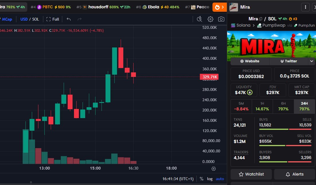Image resolution: width=316 pixels, height=185 pixels.
Task: Open the Mira Twitter link
Action: [x=288, y=61]
